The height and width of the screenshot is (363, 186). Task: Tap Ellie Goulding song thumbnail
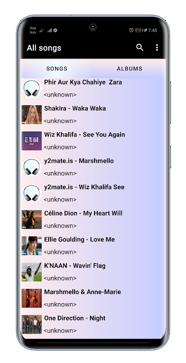point(32,245)
